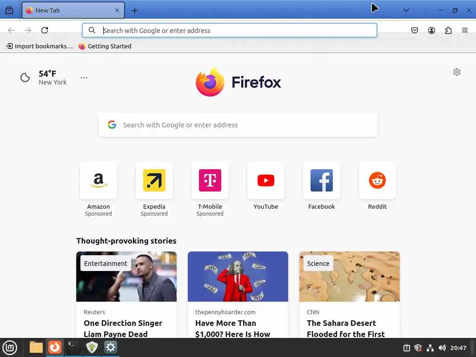Click the Firefox logo

coord(238,82)
